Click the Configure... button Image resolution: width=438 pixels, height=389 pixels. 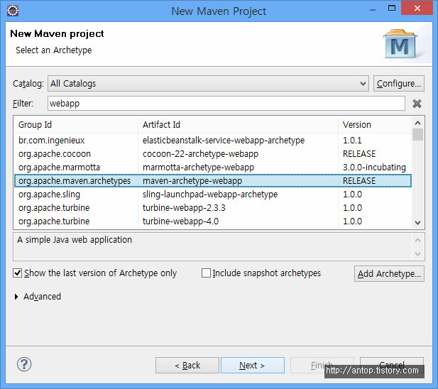pyautogui.click(x=399, y=84)
